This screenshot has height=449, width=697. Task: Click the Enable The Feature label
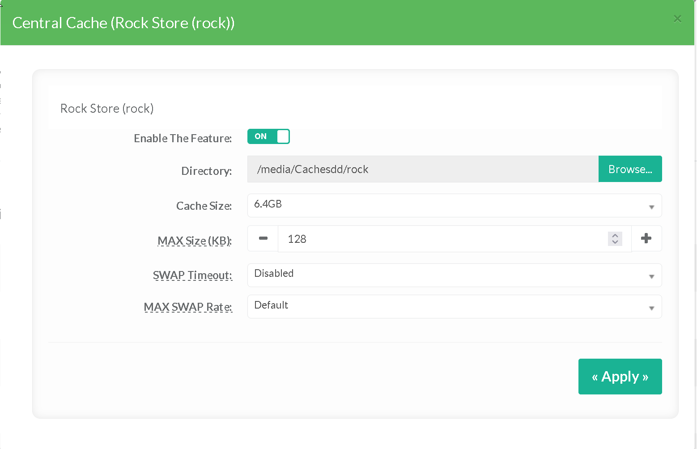pyautogui.click(x=183, y=138)
